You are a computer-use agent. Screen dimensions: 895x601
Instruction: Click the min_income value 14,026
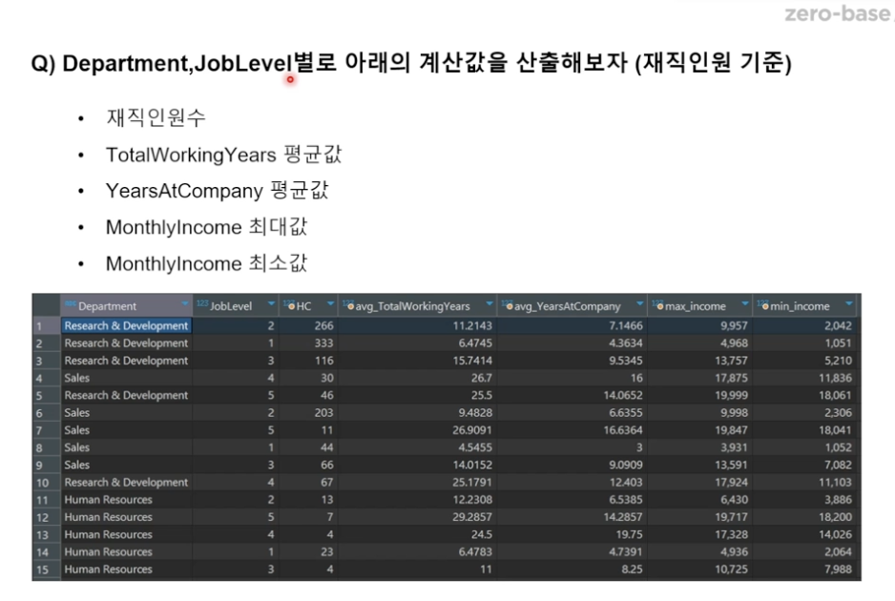836,534
